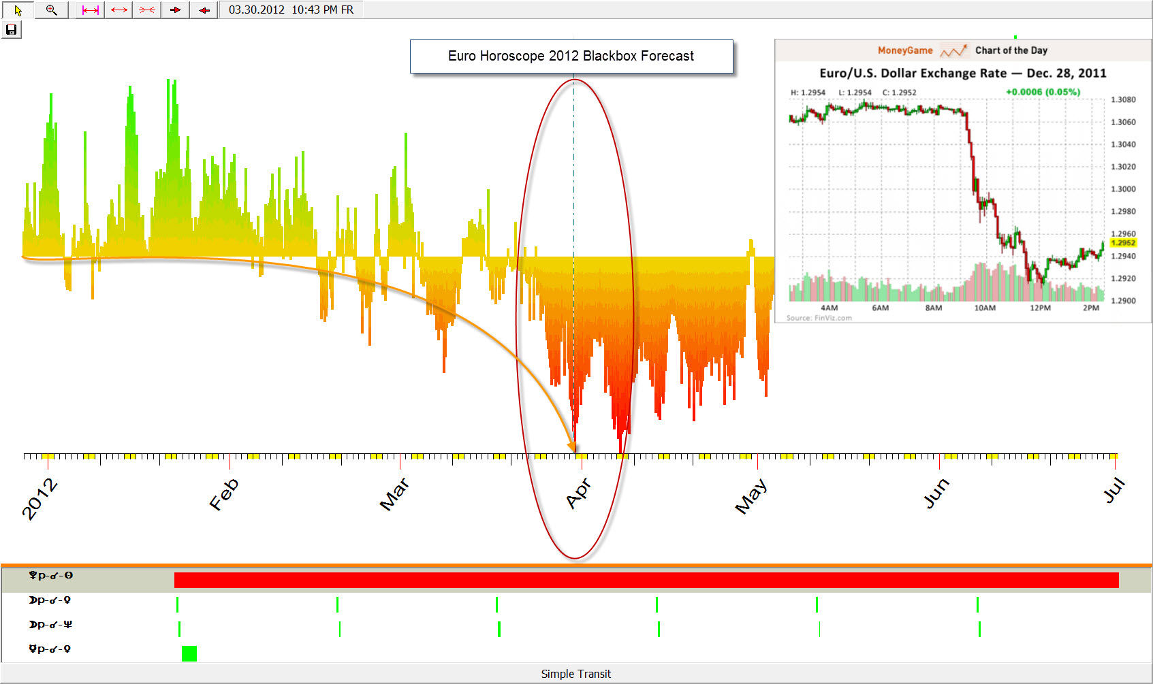Activate the magnifier zoom tool
This screenshot has width=1153, height=684.
point(51,10)
